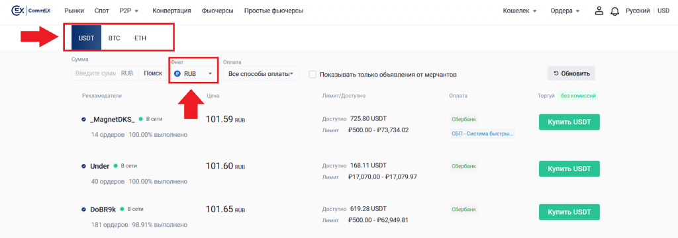Click the DoBR9k verified badge icon
Viewport: 678px width, 238px height.
(83, 210)
